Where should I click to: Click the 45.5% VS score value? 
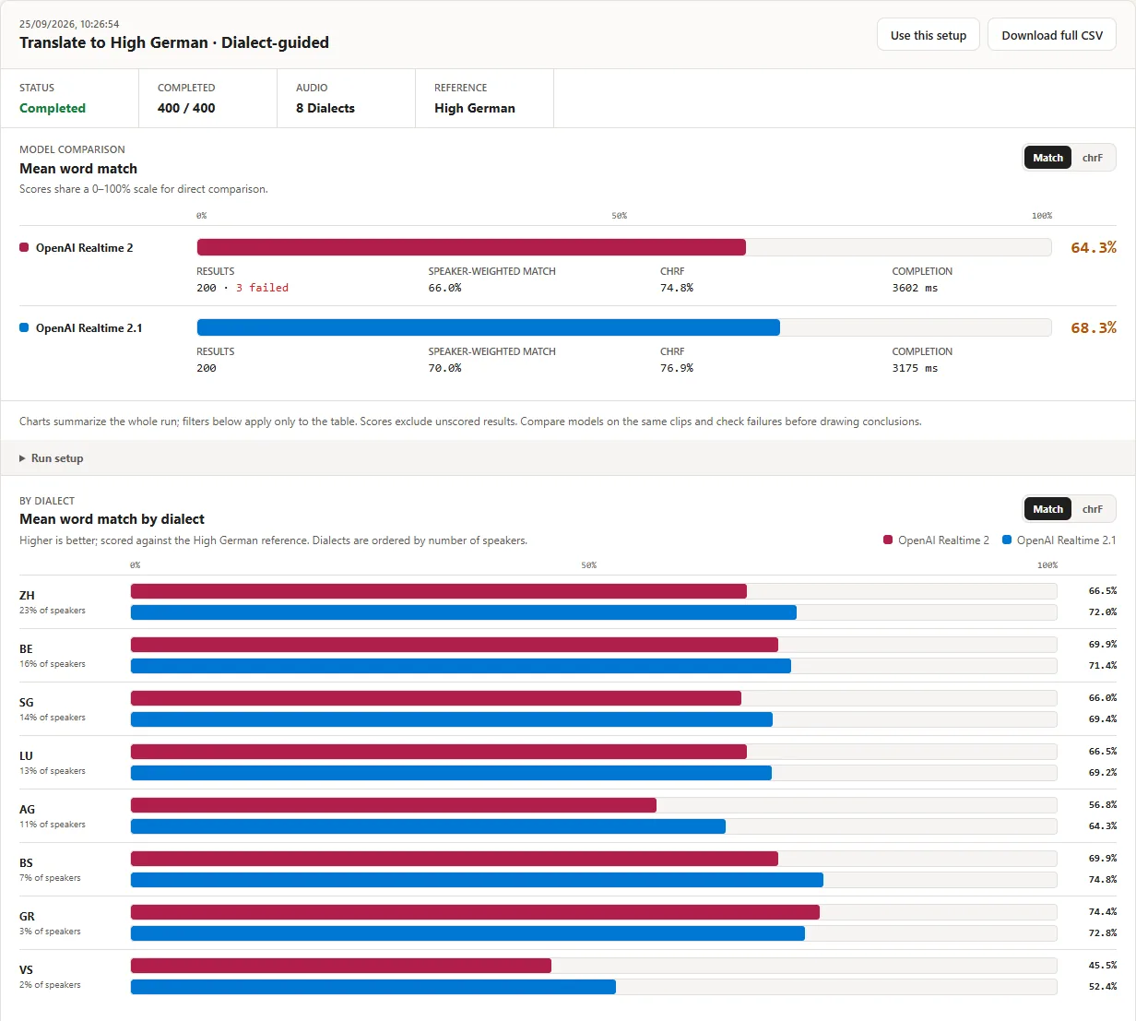tap(1102, 966)
